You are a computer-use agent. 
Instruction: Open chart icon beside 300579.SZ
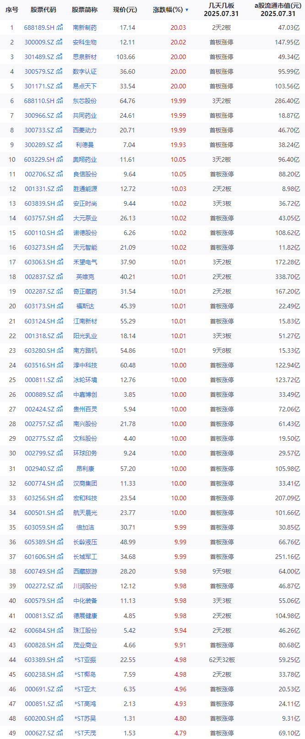coord(60,71)
